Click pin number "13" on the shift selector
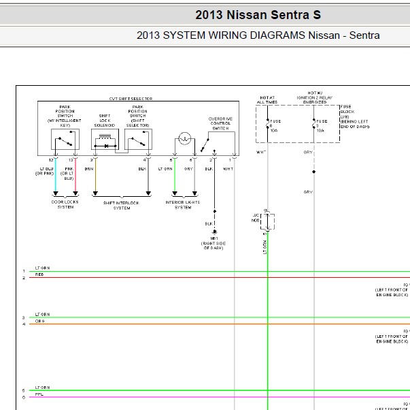 pyautogui.click(x=71, y=160)
